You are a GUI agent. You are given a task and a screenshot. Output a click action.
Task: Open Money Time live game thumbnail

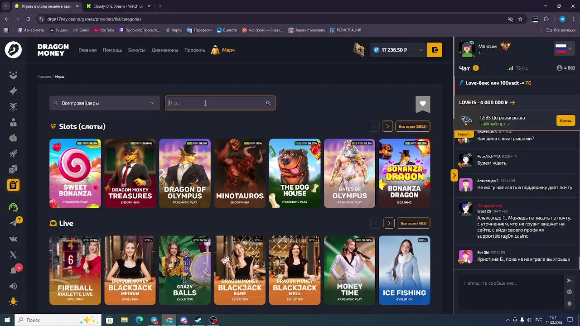click(x=349, y=270)
